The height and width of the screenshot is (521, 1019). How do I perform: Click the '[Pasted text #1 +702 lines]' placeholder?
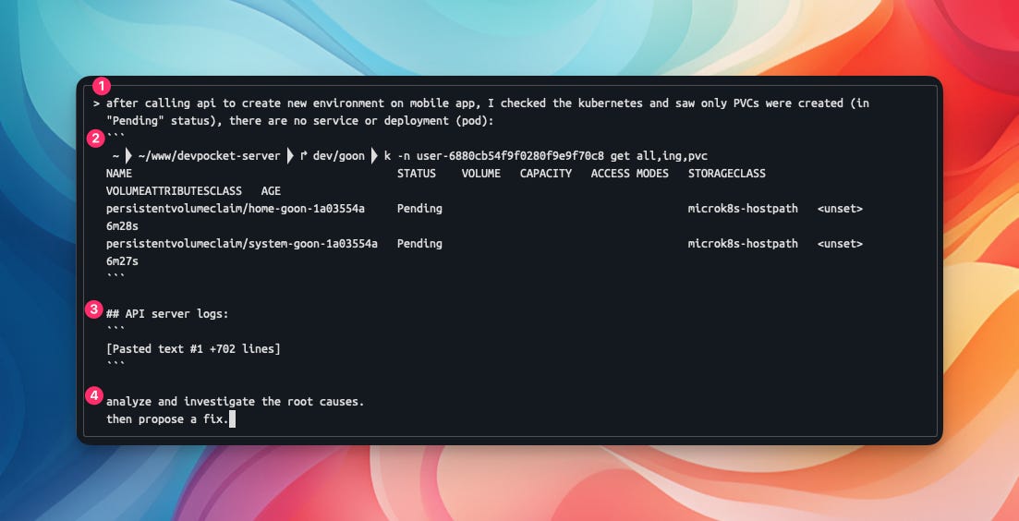pyautogui.click(x=193, y=349)
